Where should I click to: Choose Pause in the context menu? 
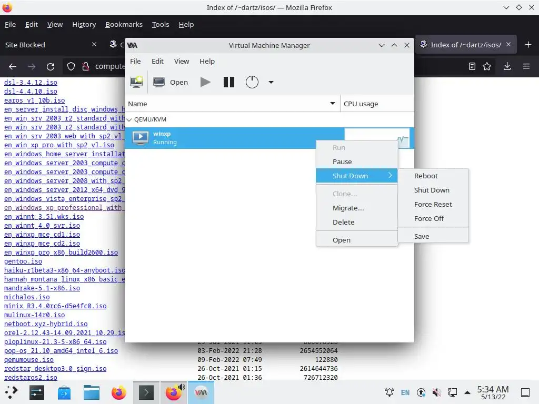(356, 161)
